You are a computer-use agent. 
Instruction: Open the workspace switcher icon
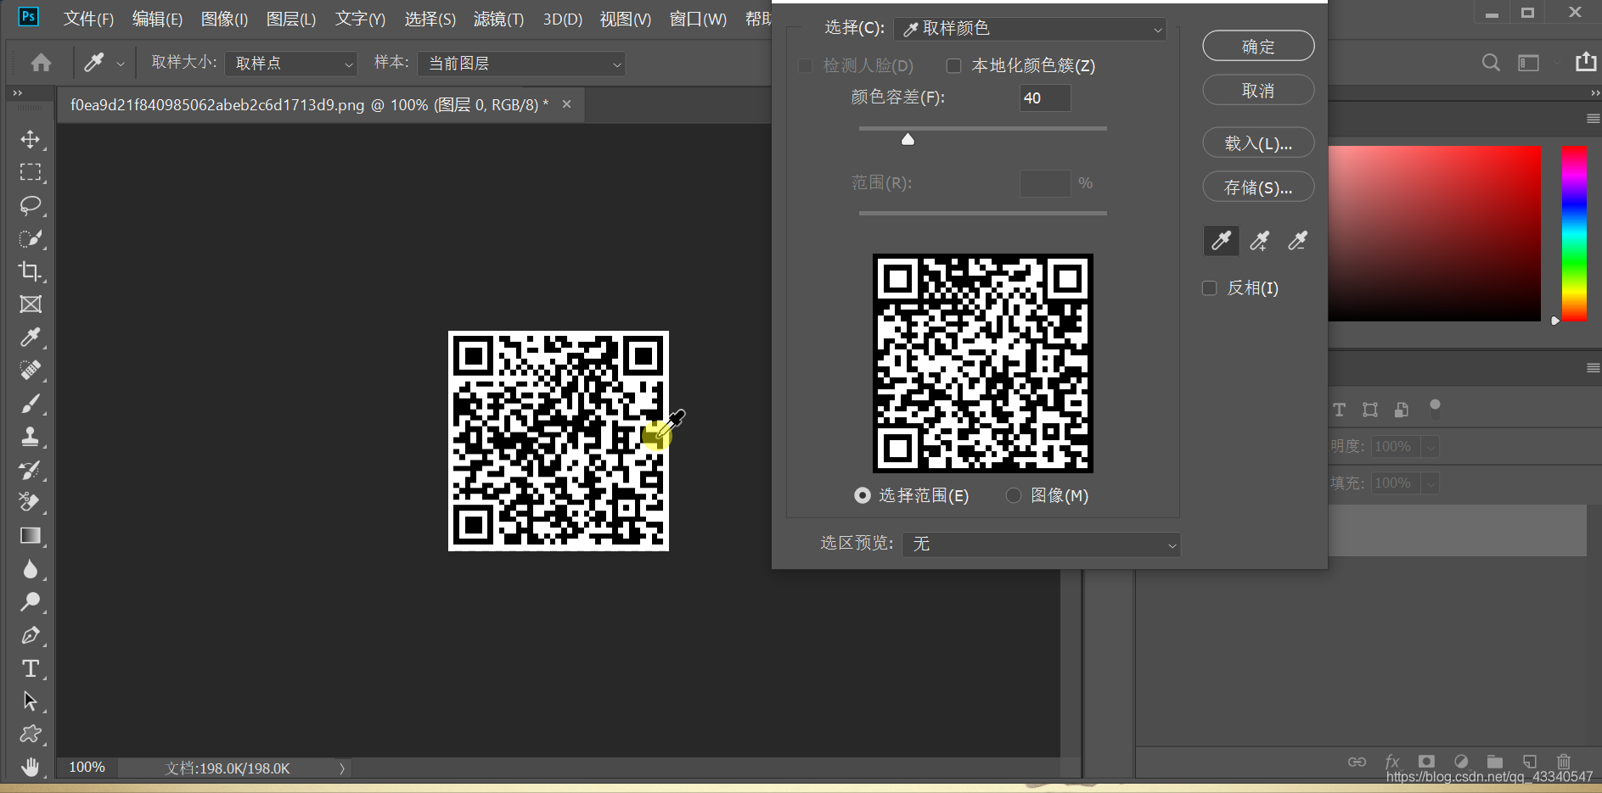click(1529, 63)
